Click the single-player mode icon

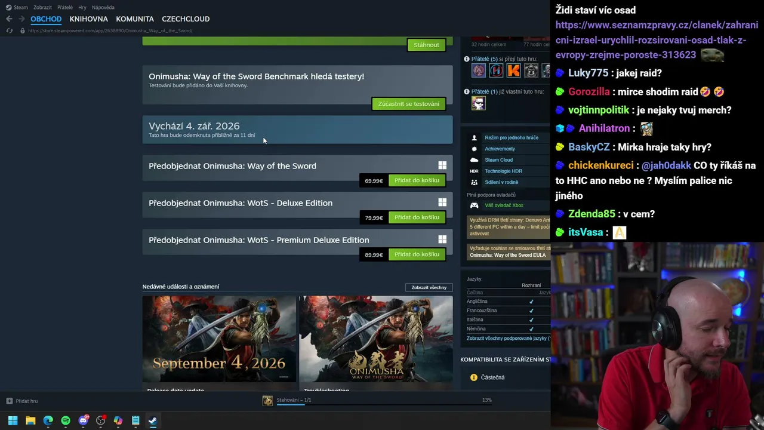(475, 137)
